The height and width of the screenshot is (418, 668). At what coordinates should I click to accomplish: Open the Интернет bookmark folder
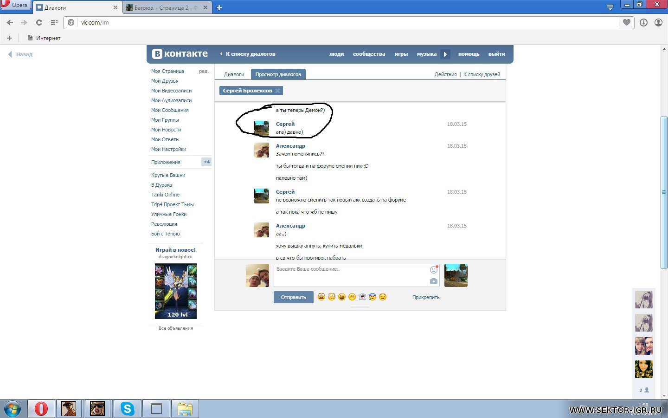click(44, 38)
